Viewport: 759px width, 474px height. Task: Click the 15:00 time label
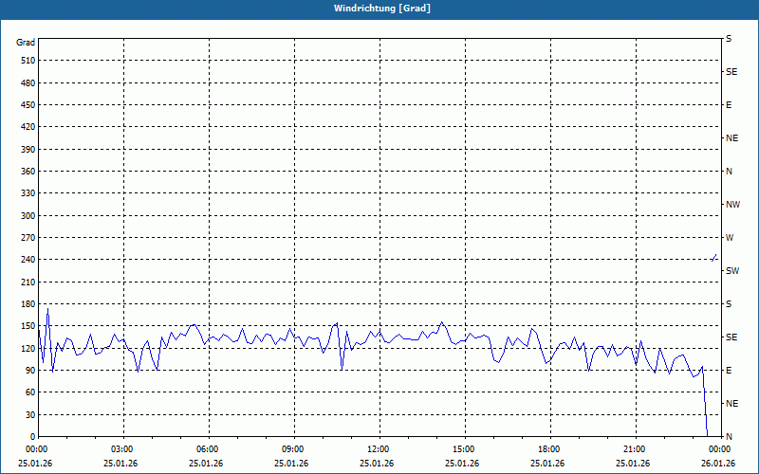coord(465,449)
